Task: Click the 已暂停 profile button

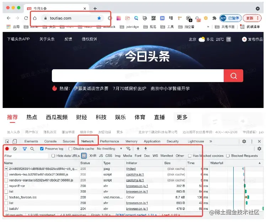Action: pyautogui.click(x=230, y=18)
